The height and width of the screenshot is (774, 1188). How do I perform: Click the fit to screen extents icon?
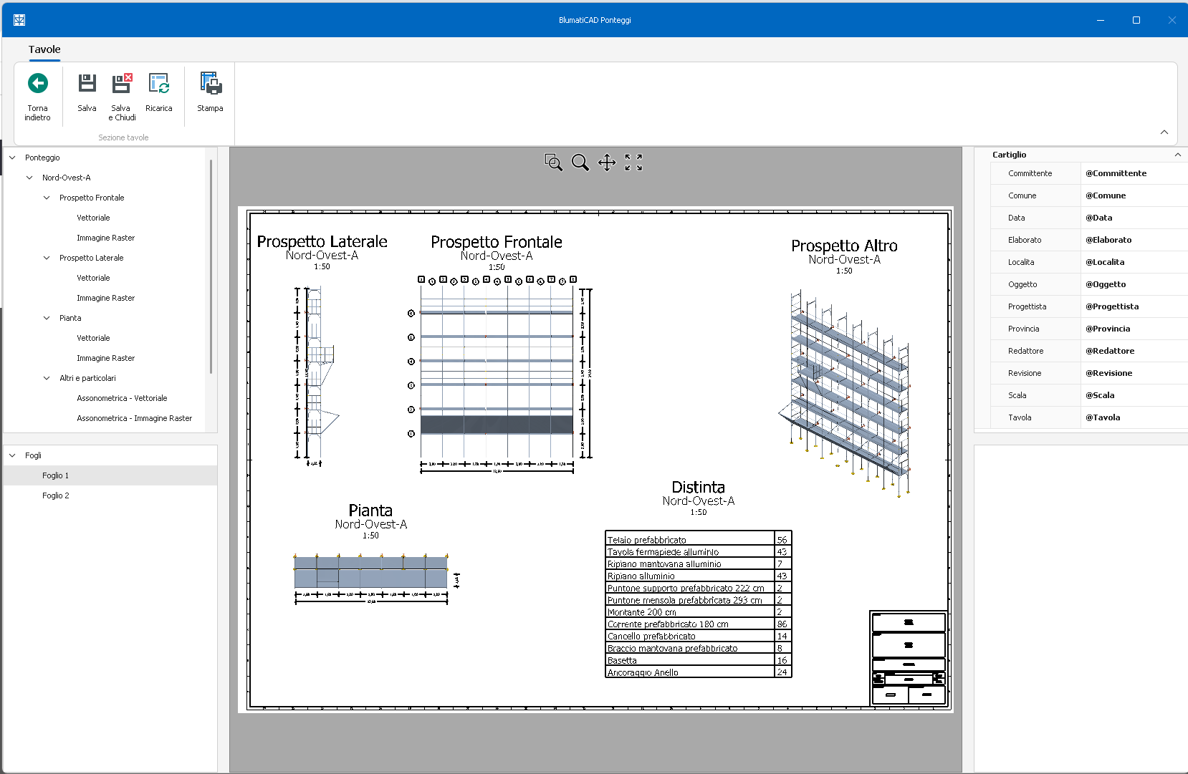tap(633, 163)
